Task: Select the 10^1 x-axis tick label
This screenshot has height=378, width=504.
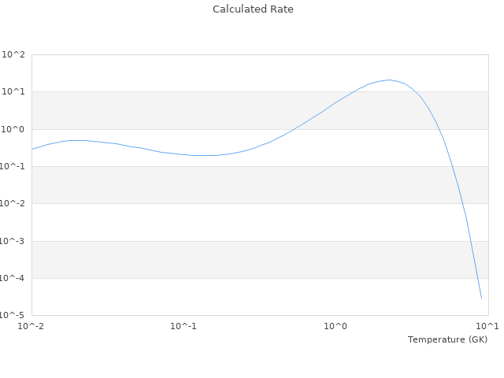Action: pyautogui.click(x=487, y=326)
